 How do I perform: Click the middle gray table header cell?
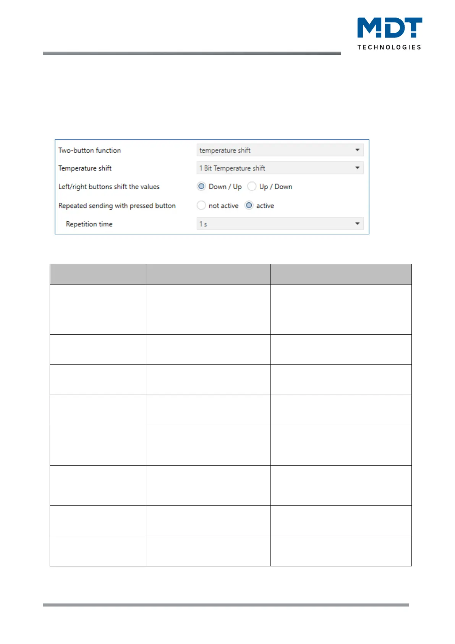[x=208, y=274]
